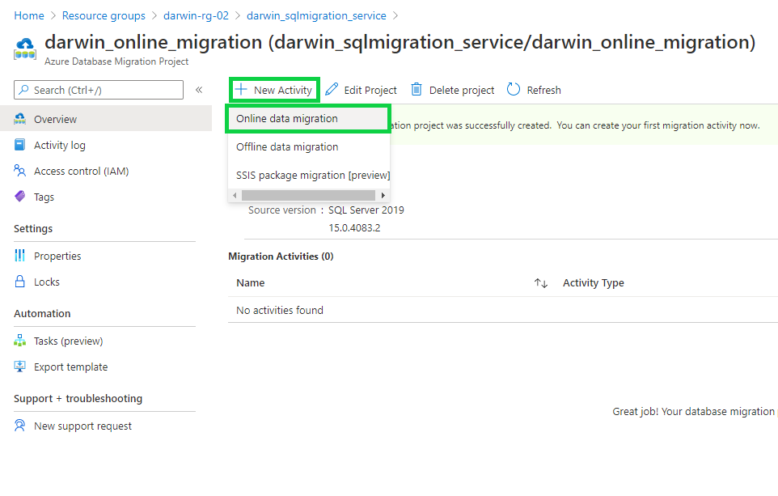Screen dimensions: 778x496
Task: Click the plus icon for New Activity
Action: click(x=241, y=89)
